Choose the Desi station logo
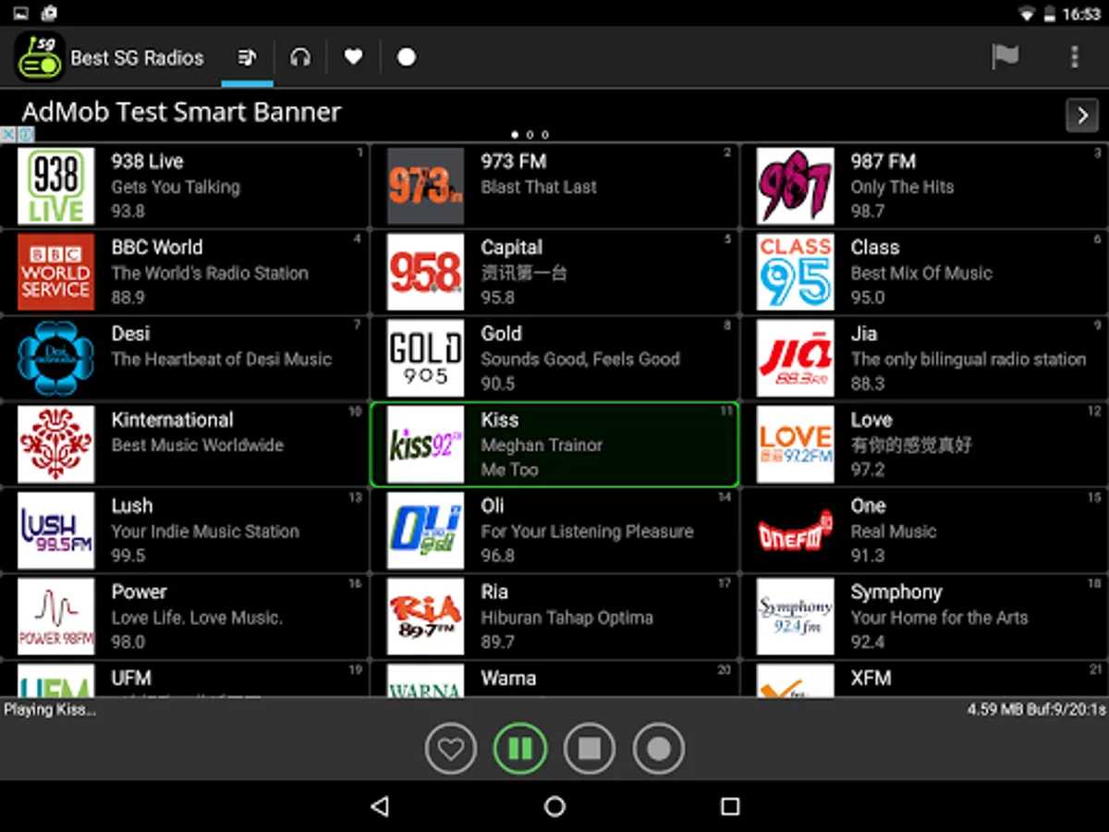The height and width of the screenshot is (832, 1109). click(x=55, y=358)
